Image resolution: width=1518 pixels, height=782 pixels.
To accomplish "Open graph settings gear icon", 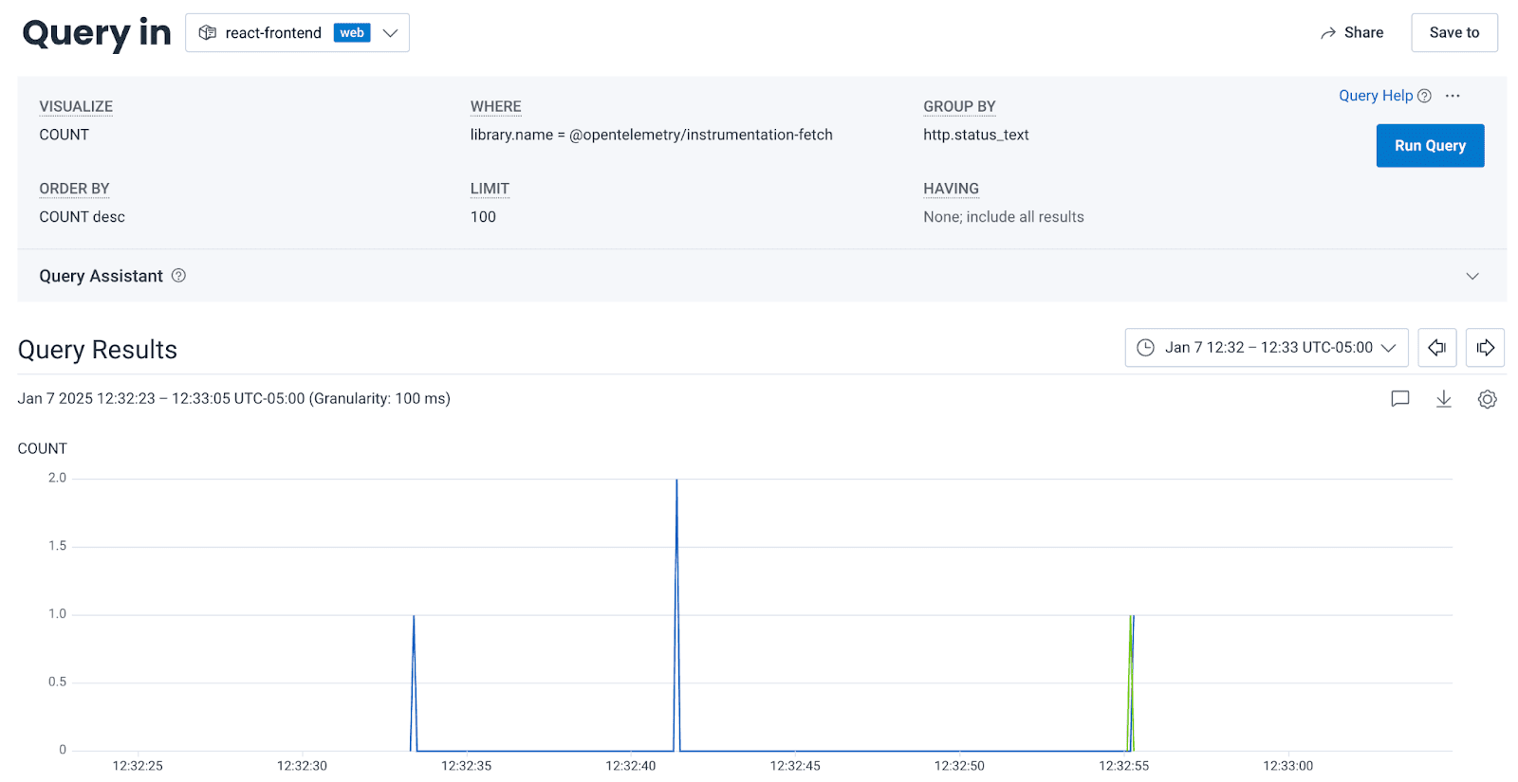I will click(x=1487, y=399).
